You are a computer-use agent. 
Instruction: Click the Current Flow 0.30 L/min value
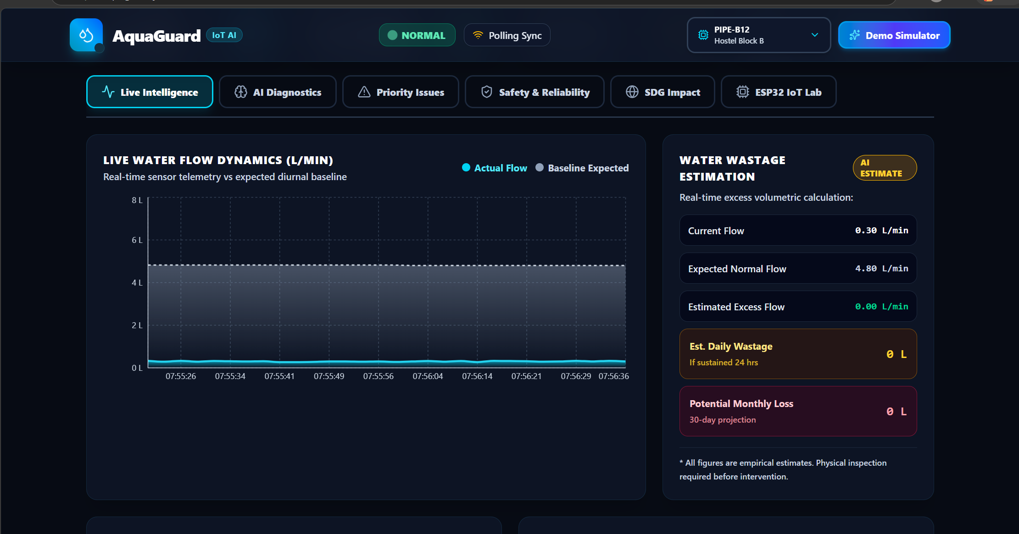click(881, 231)
